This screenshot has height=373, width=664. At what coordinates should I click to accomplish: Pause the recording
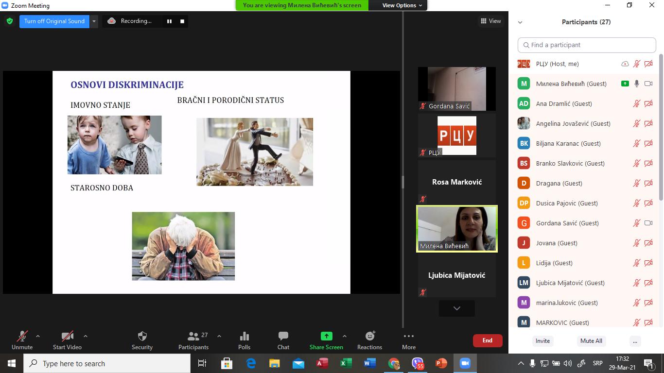pyautogui.click(x=169, y=21)
